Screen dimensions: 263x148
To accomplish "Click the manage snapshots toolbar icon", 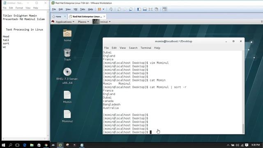I will 131,9.
